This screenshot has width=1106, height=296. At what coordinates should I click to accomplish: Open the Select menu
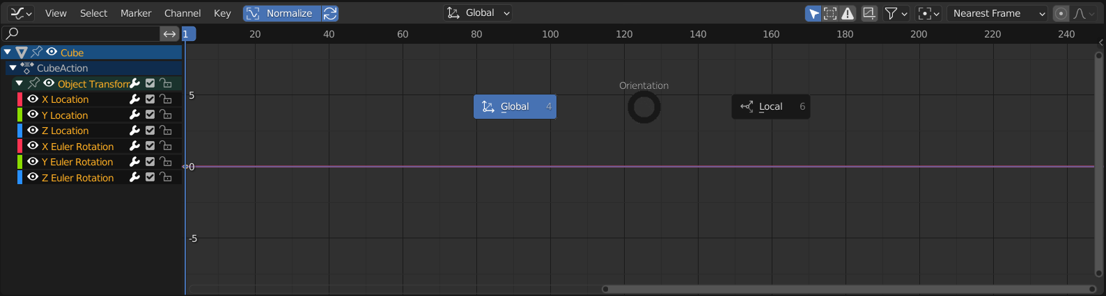point(93,13)
